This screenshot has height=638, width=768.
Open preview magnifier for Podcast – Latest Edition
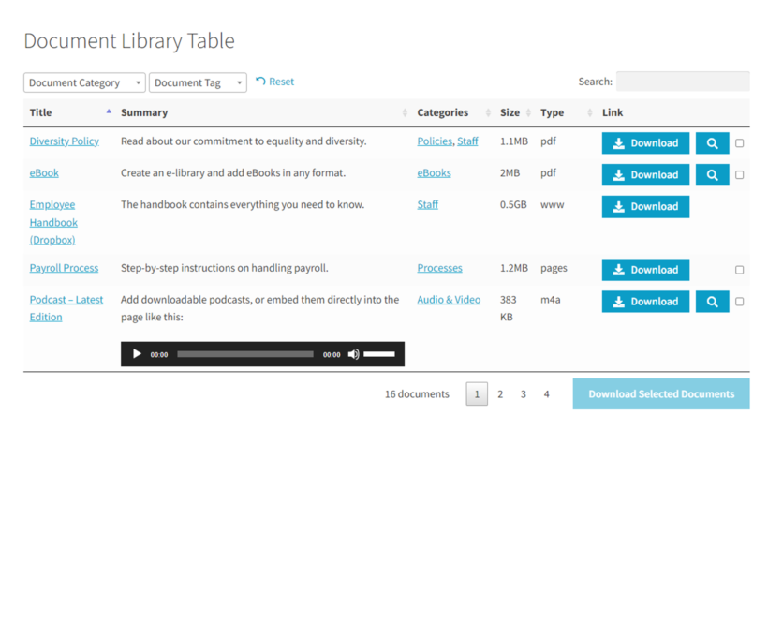(x=712, y=301)
